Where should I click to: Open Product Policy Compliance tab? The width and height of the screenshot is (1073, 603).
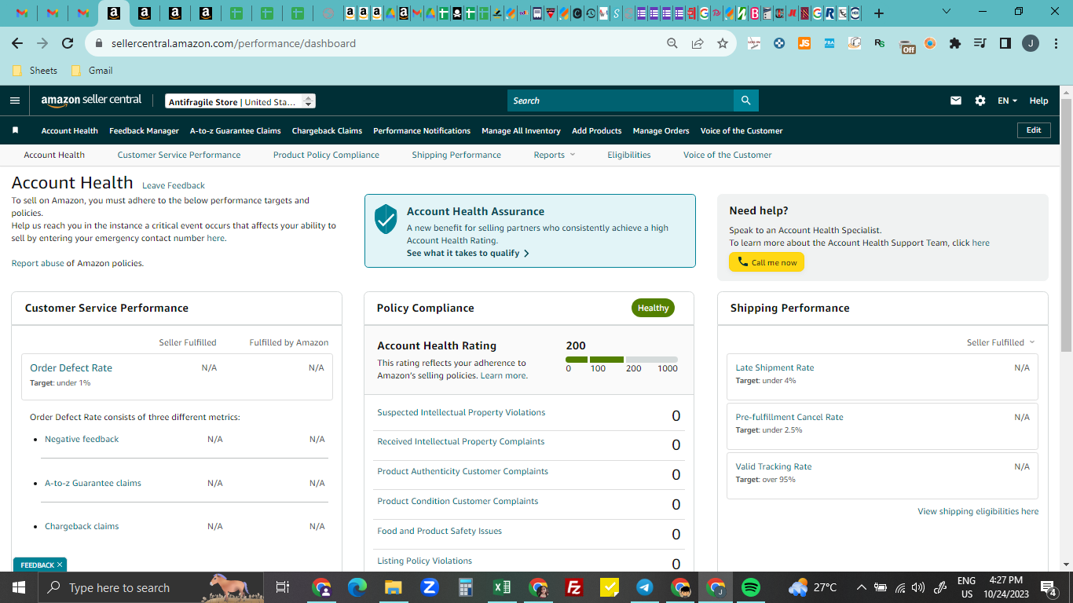tap(326, 155)
